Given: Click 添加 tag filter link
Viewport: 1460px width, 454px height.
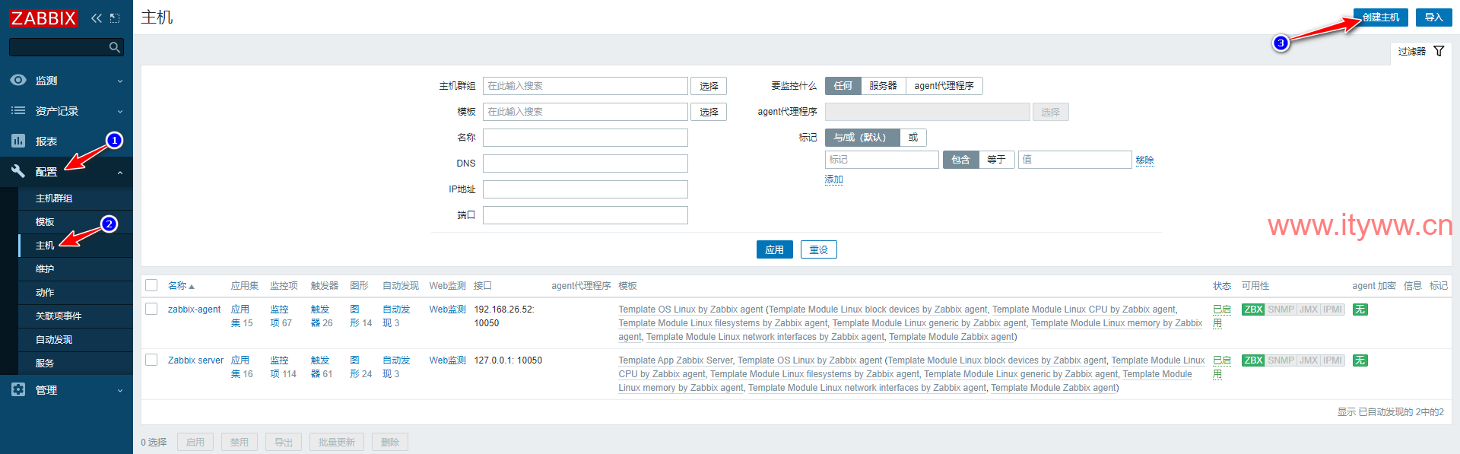Looking at the screenshot, I should [834, 179].
